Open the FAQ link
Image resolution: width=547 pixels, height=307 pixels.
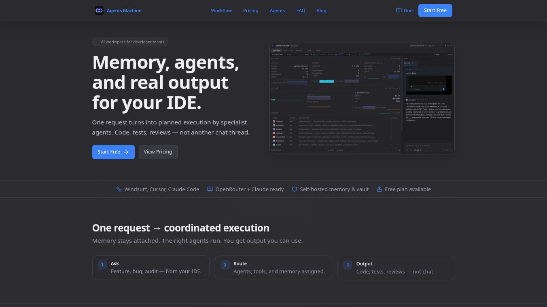click(x=301, y=11)
